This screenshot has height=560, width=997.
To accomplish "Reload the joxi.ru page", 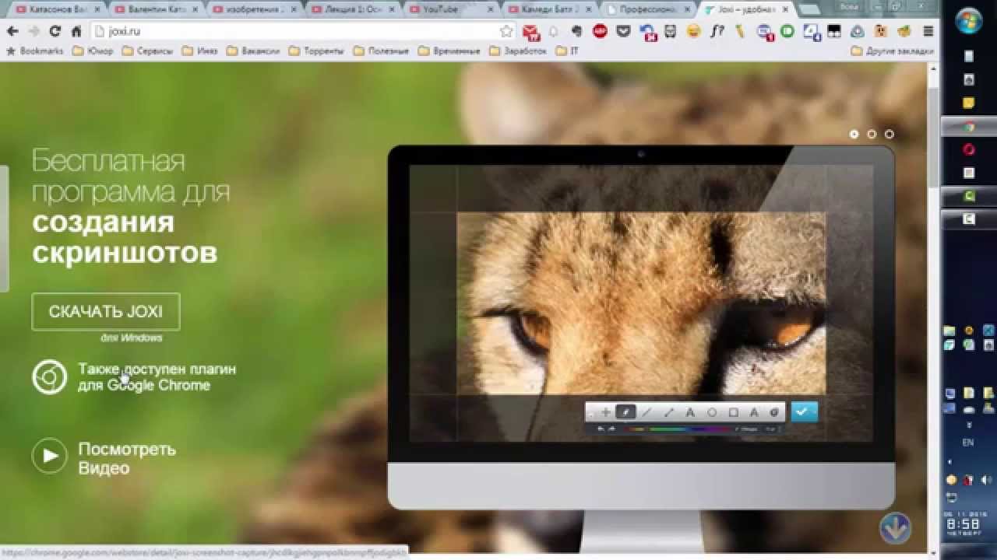I will click(55, 31).
